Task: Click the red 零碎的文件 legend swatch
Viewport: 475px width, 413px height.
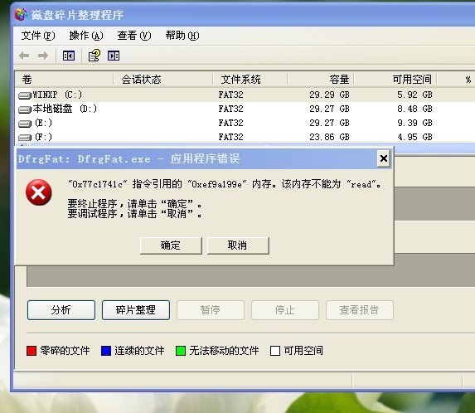Action: pyautogui.click(x=32, y=351)
